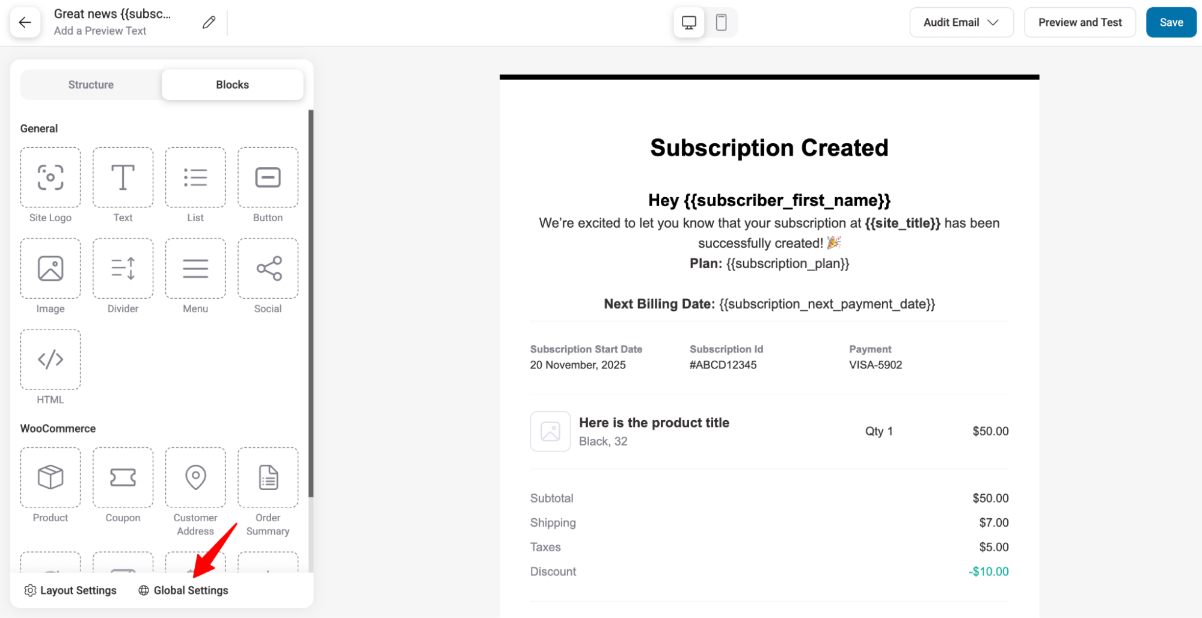Switch to desktop preview mode
Viewport: 1202px width, 618px height.
tap(689, 23)
